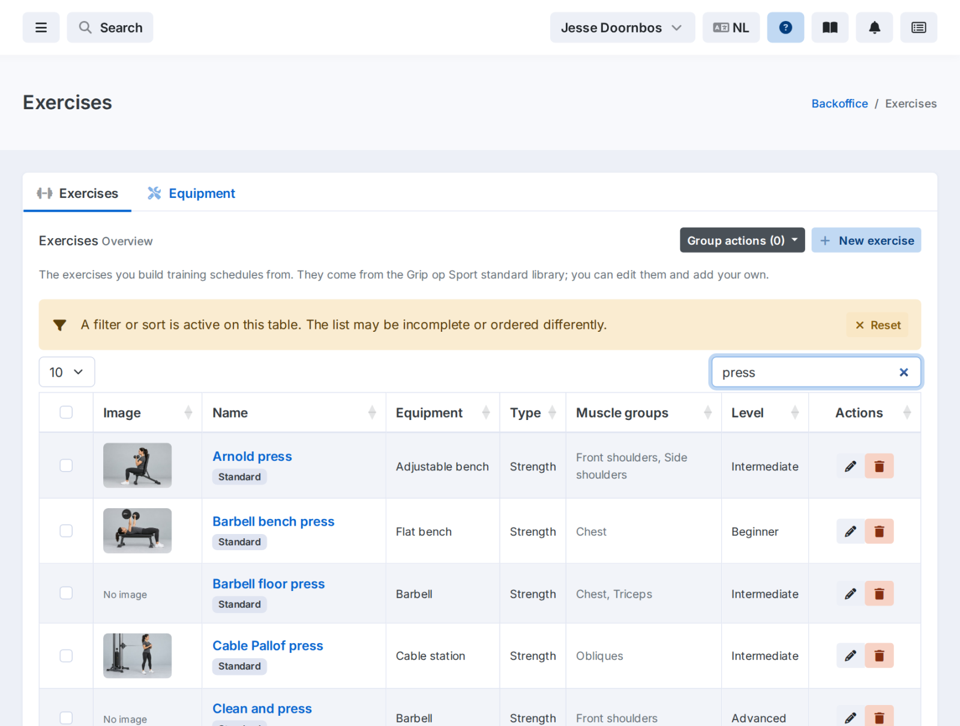Open the Jesse Doornbos user dropdown
Screen dimensions: 960x726
622,28
